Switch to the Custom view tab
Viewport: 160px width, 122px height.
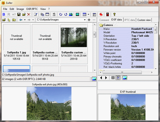click(144, 20)
